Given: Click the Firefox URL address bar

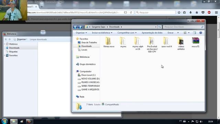Looking at the screenshot, I should pyautogui.click(x=75, y=12).
